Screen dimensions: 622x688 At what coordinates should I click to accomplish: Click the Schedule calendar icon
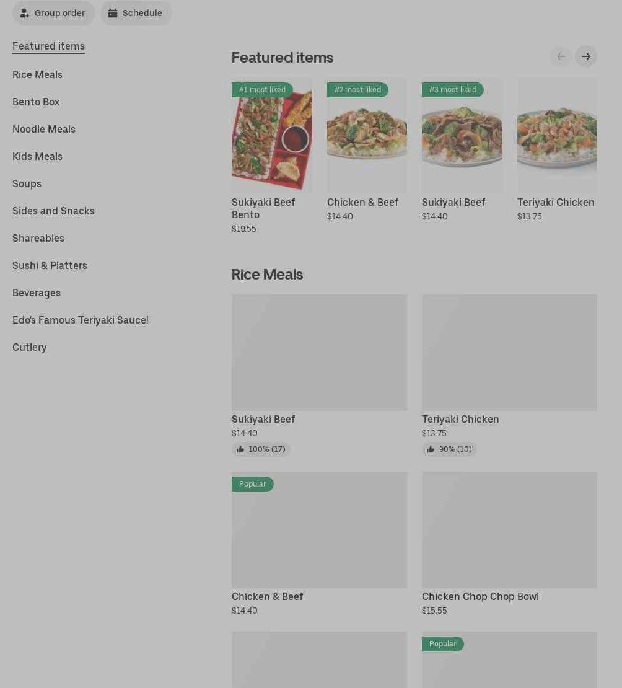[113, 13]
